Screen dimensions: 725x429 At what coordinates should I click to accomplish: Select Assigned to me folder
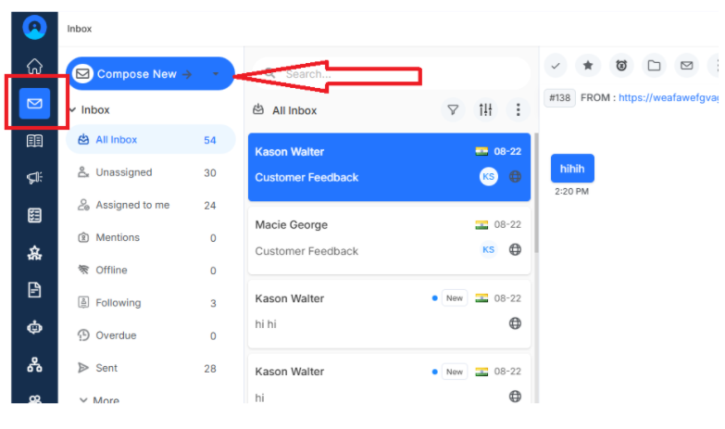tap(150, 205)
